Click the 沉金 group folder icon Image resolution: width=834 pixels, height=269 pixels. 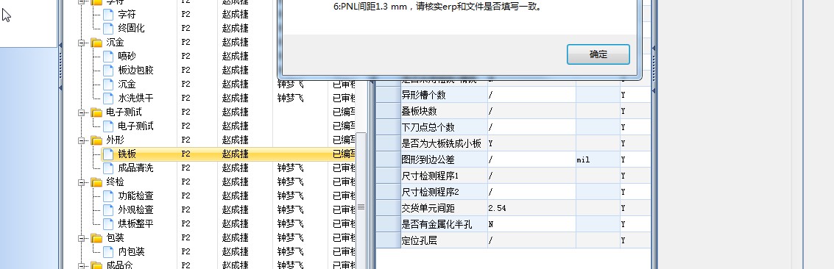(96, 43)
